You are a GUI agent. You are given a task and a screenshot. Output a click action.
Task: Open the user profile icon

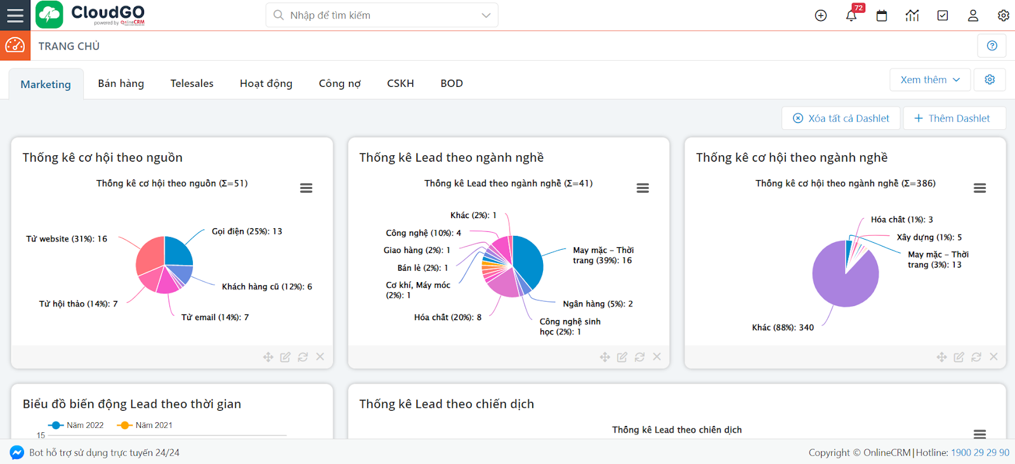point(972,16)
